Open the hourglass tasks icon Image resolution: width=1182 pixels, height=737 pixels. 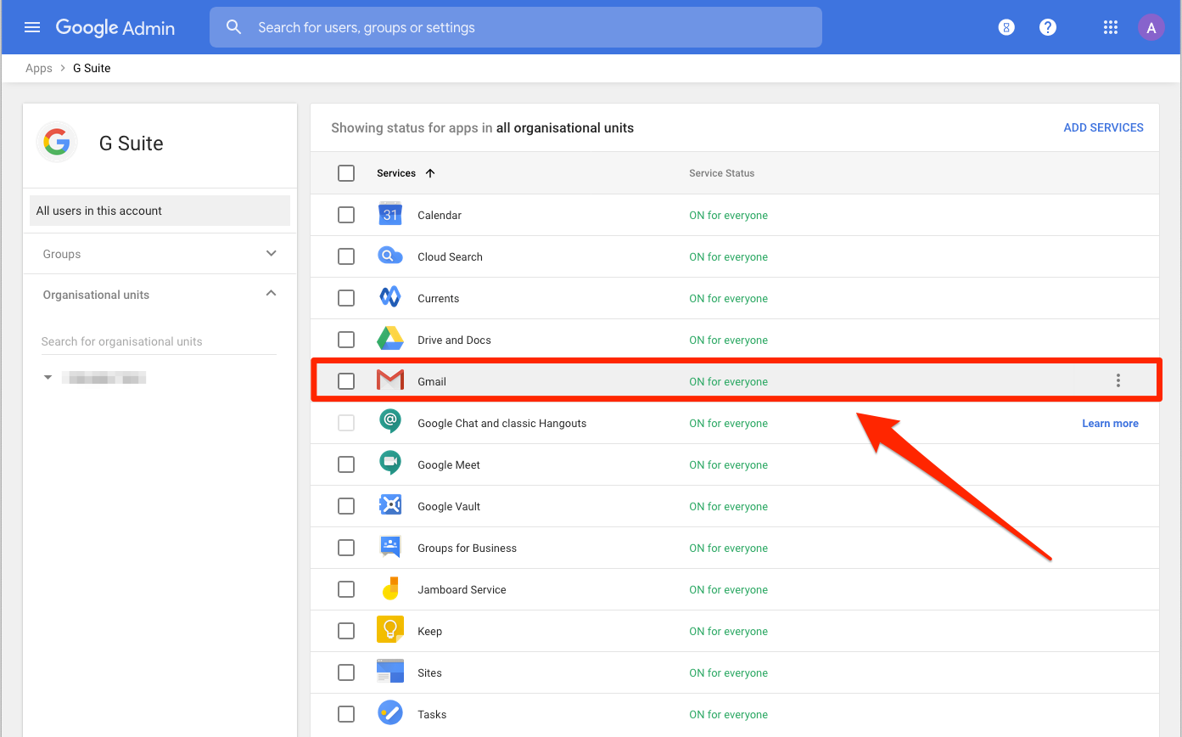point(1006,27)
